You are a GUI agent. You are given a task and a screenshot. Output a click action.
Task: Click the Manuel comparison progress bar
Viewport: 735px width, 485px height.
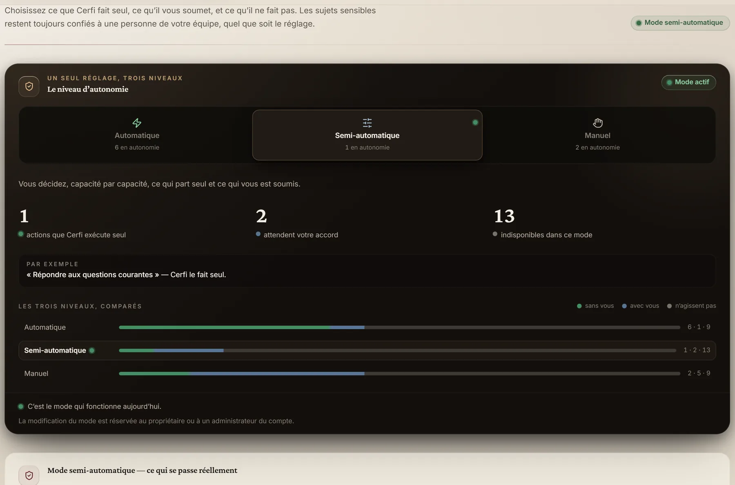tap(399, 373)
